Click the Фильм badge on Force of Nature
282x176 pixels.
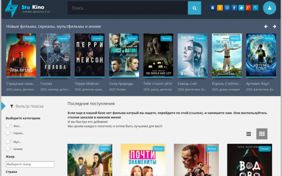coord(132,38)
